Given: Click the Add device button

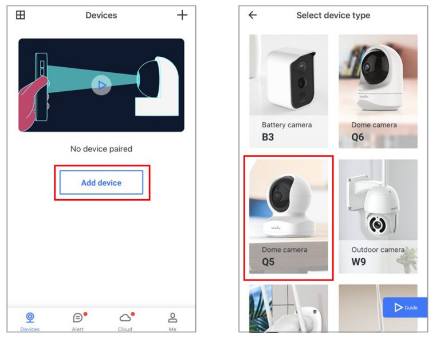Looking at the screenshot, I should [101, 182].
